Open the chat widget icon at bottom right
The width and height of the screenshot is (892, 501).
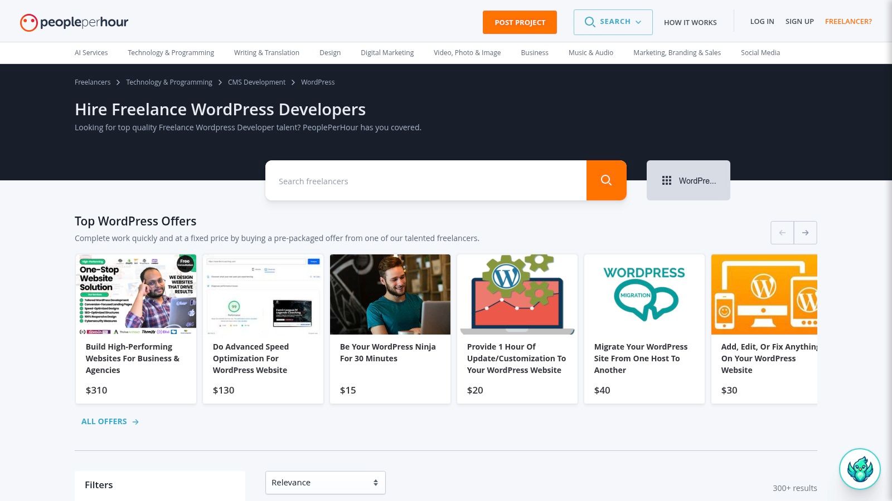[x=860, y=469]
